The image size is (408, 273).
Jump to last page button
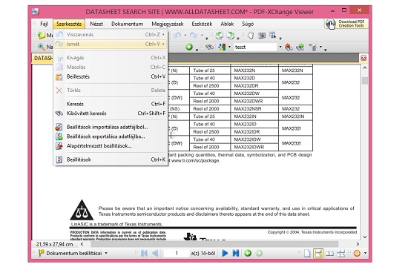pyautogui.click(x=236, y=253)
